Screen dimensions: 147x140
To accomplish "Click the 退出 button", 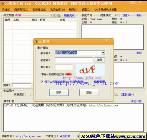I will coord(89,92).
